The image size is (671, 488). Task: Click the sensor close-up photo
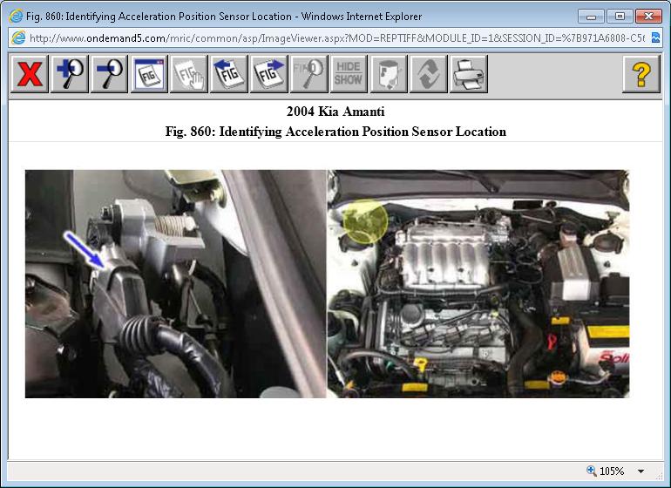click(175, 284)
